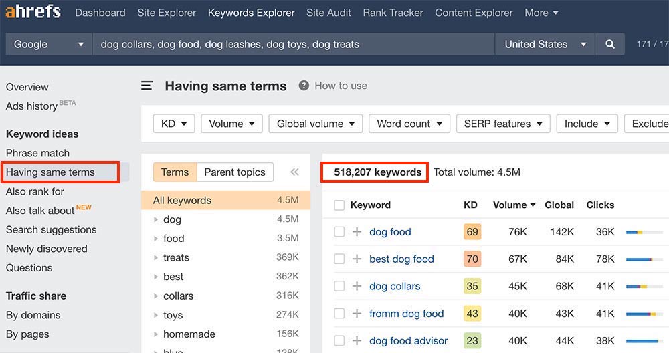
Task: Open Search suggestions in the sidebar
Action: 52,230
